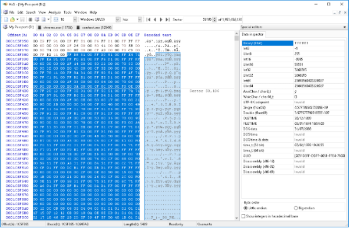Select Disassembly (x86-16) row
Screen dimensions: 350x228
coord(293,161)
